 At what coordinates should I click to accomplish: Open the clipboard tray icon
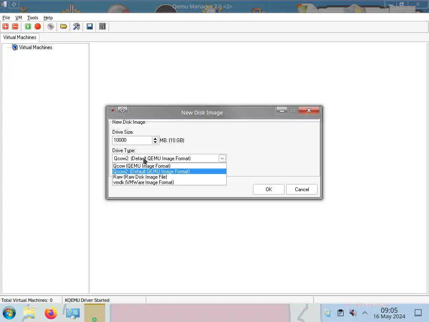click(340, 313)
